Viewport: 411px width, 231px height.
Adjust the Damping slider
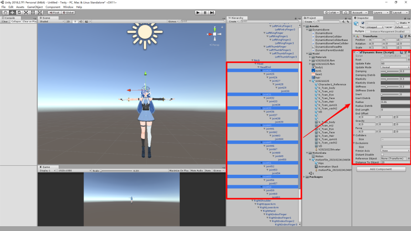click(x=390, y=71)
